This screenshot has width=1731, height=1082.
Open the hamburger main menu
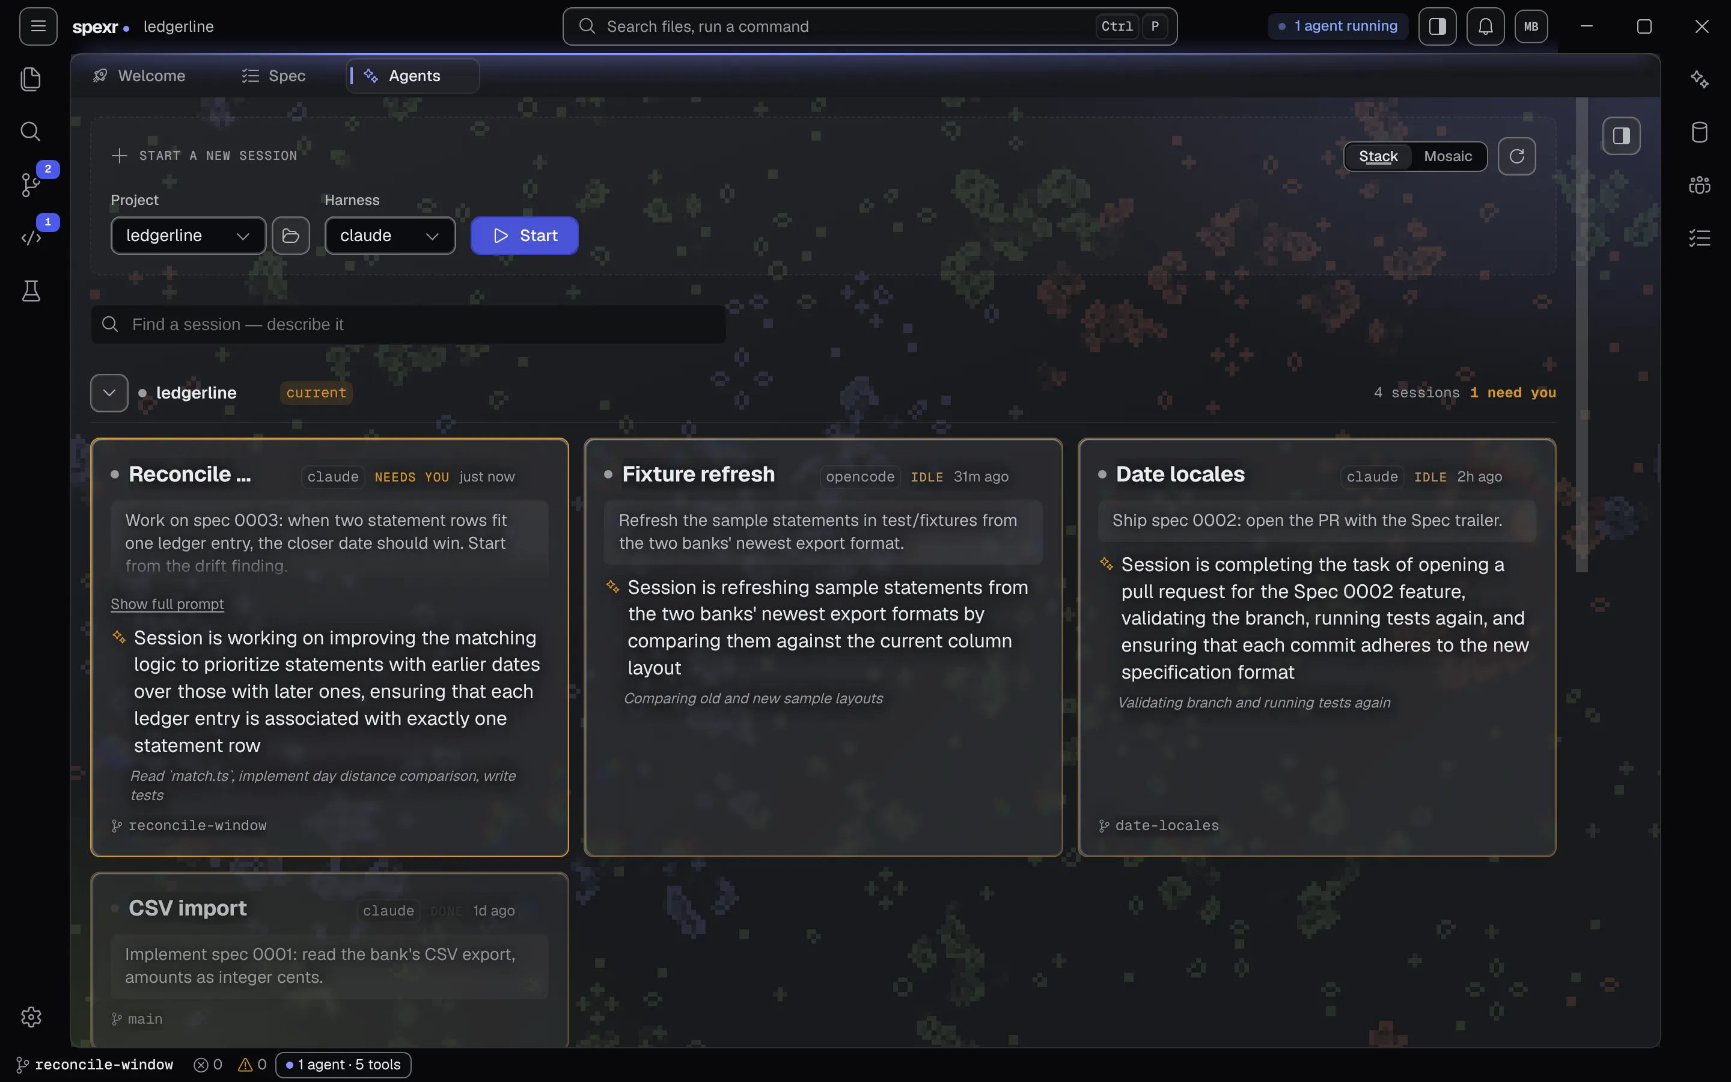(x=38, y=26)
